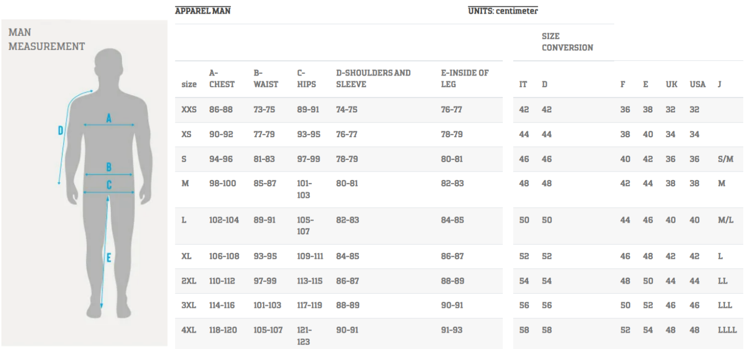
Task: Click the blue B waist marker on figure
Action: (109, 168)
